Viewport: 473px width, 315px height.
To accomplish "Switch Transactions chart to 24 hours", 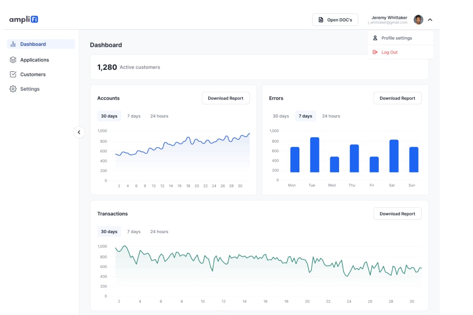I will click(159, 232).
